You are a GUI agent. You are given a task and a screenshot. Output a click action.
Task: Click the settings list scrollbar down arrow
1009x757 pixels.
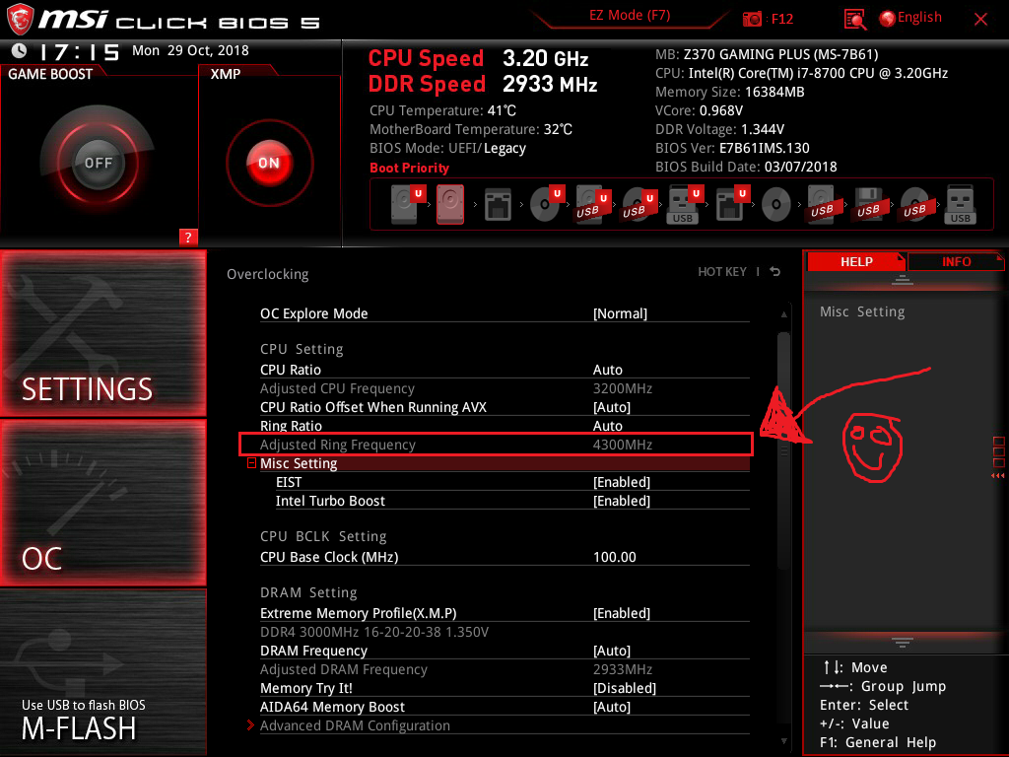coord(783,741)
